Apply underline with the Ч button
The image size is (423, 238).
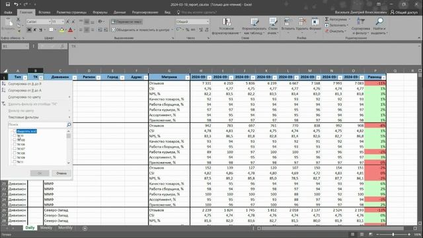pos(40,30)
